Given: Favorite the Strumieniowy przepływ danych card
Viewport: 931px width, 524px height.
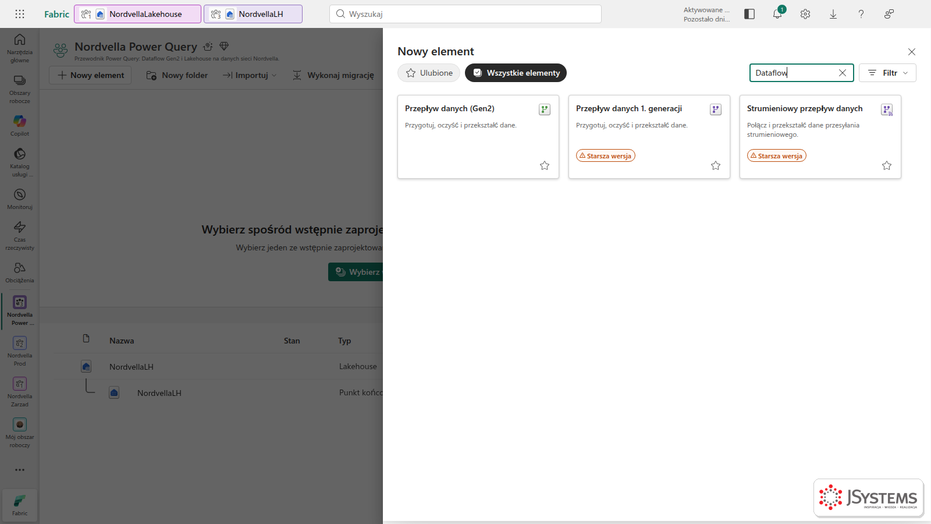Looking at the screenshot, I should click(887, 165).
